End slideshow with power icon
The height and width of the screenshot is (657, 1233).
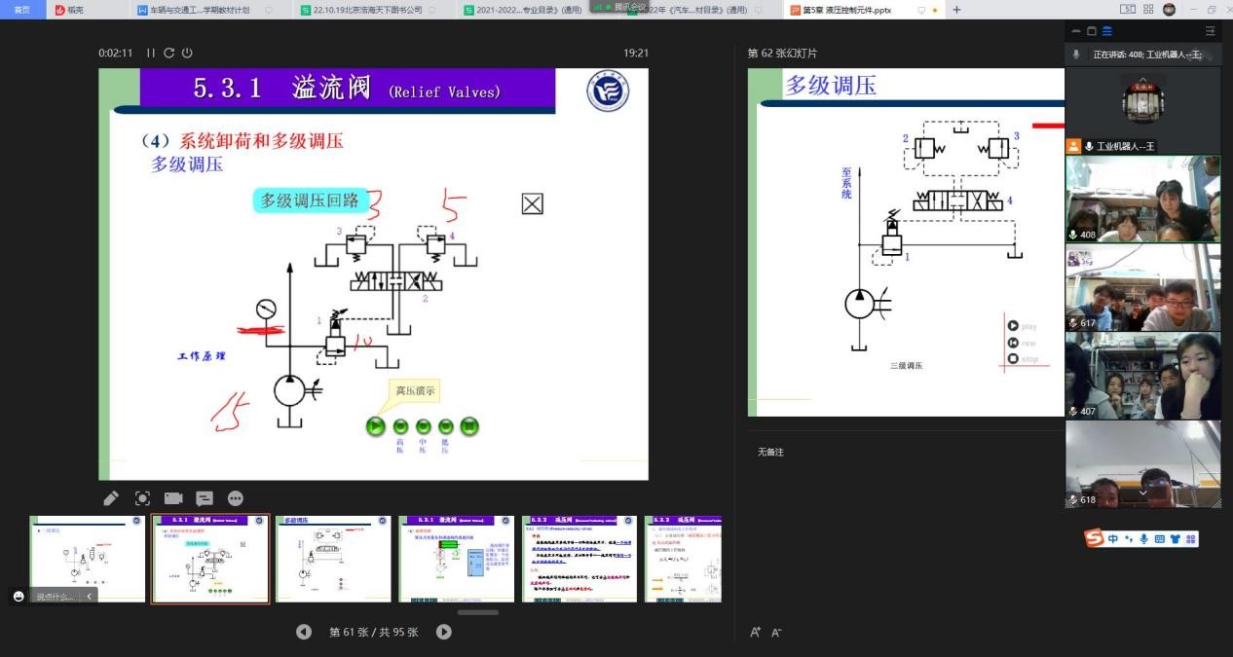[x=187, y=53]
